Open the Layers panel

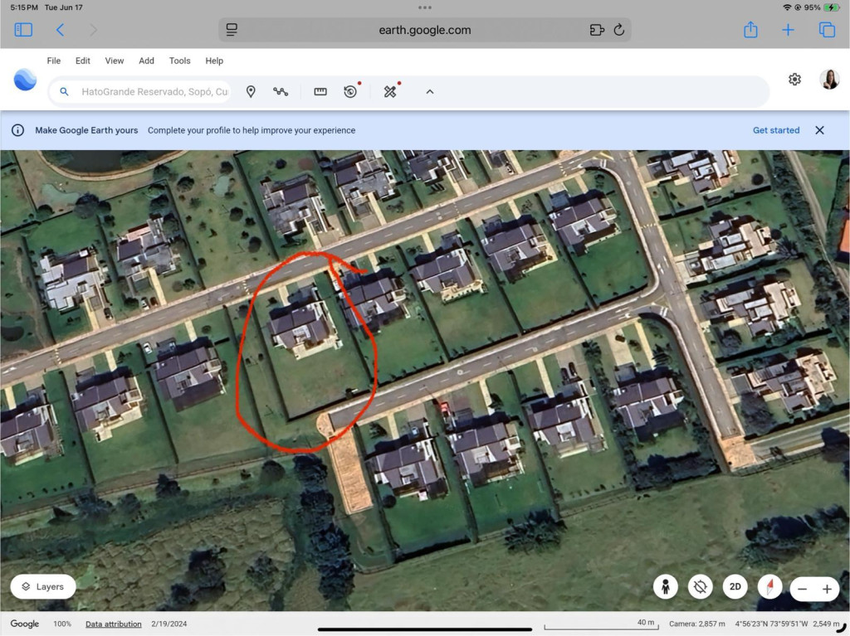click(x=43, y=587)
